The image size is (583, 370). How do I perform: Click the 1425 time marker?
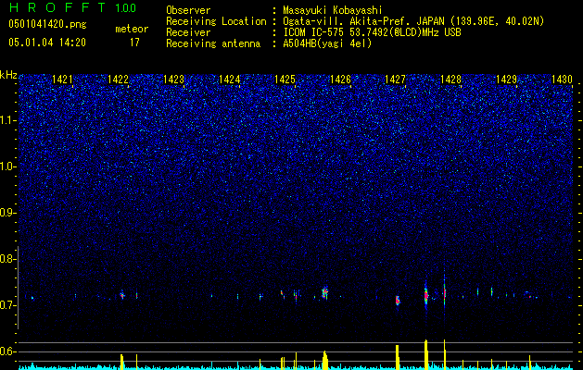(x=285, y=80)
